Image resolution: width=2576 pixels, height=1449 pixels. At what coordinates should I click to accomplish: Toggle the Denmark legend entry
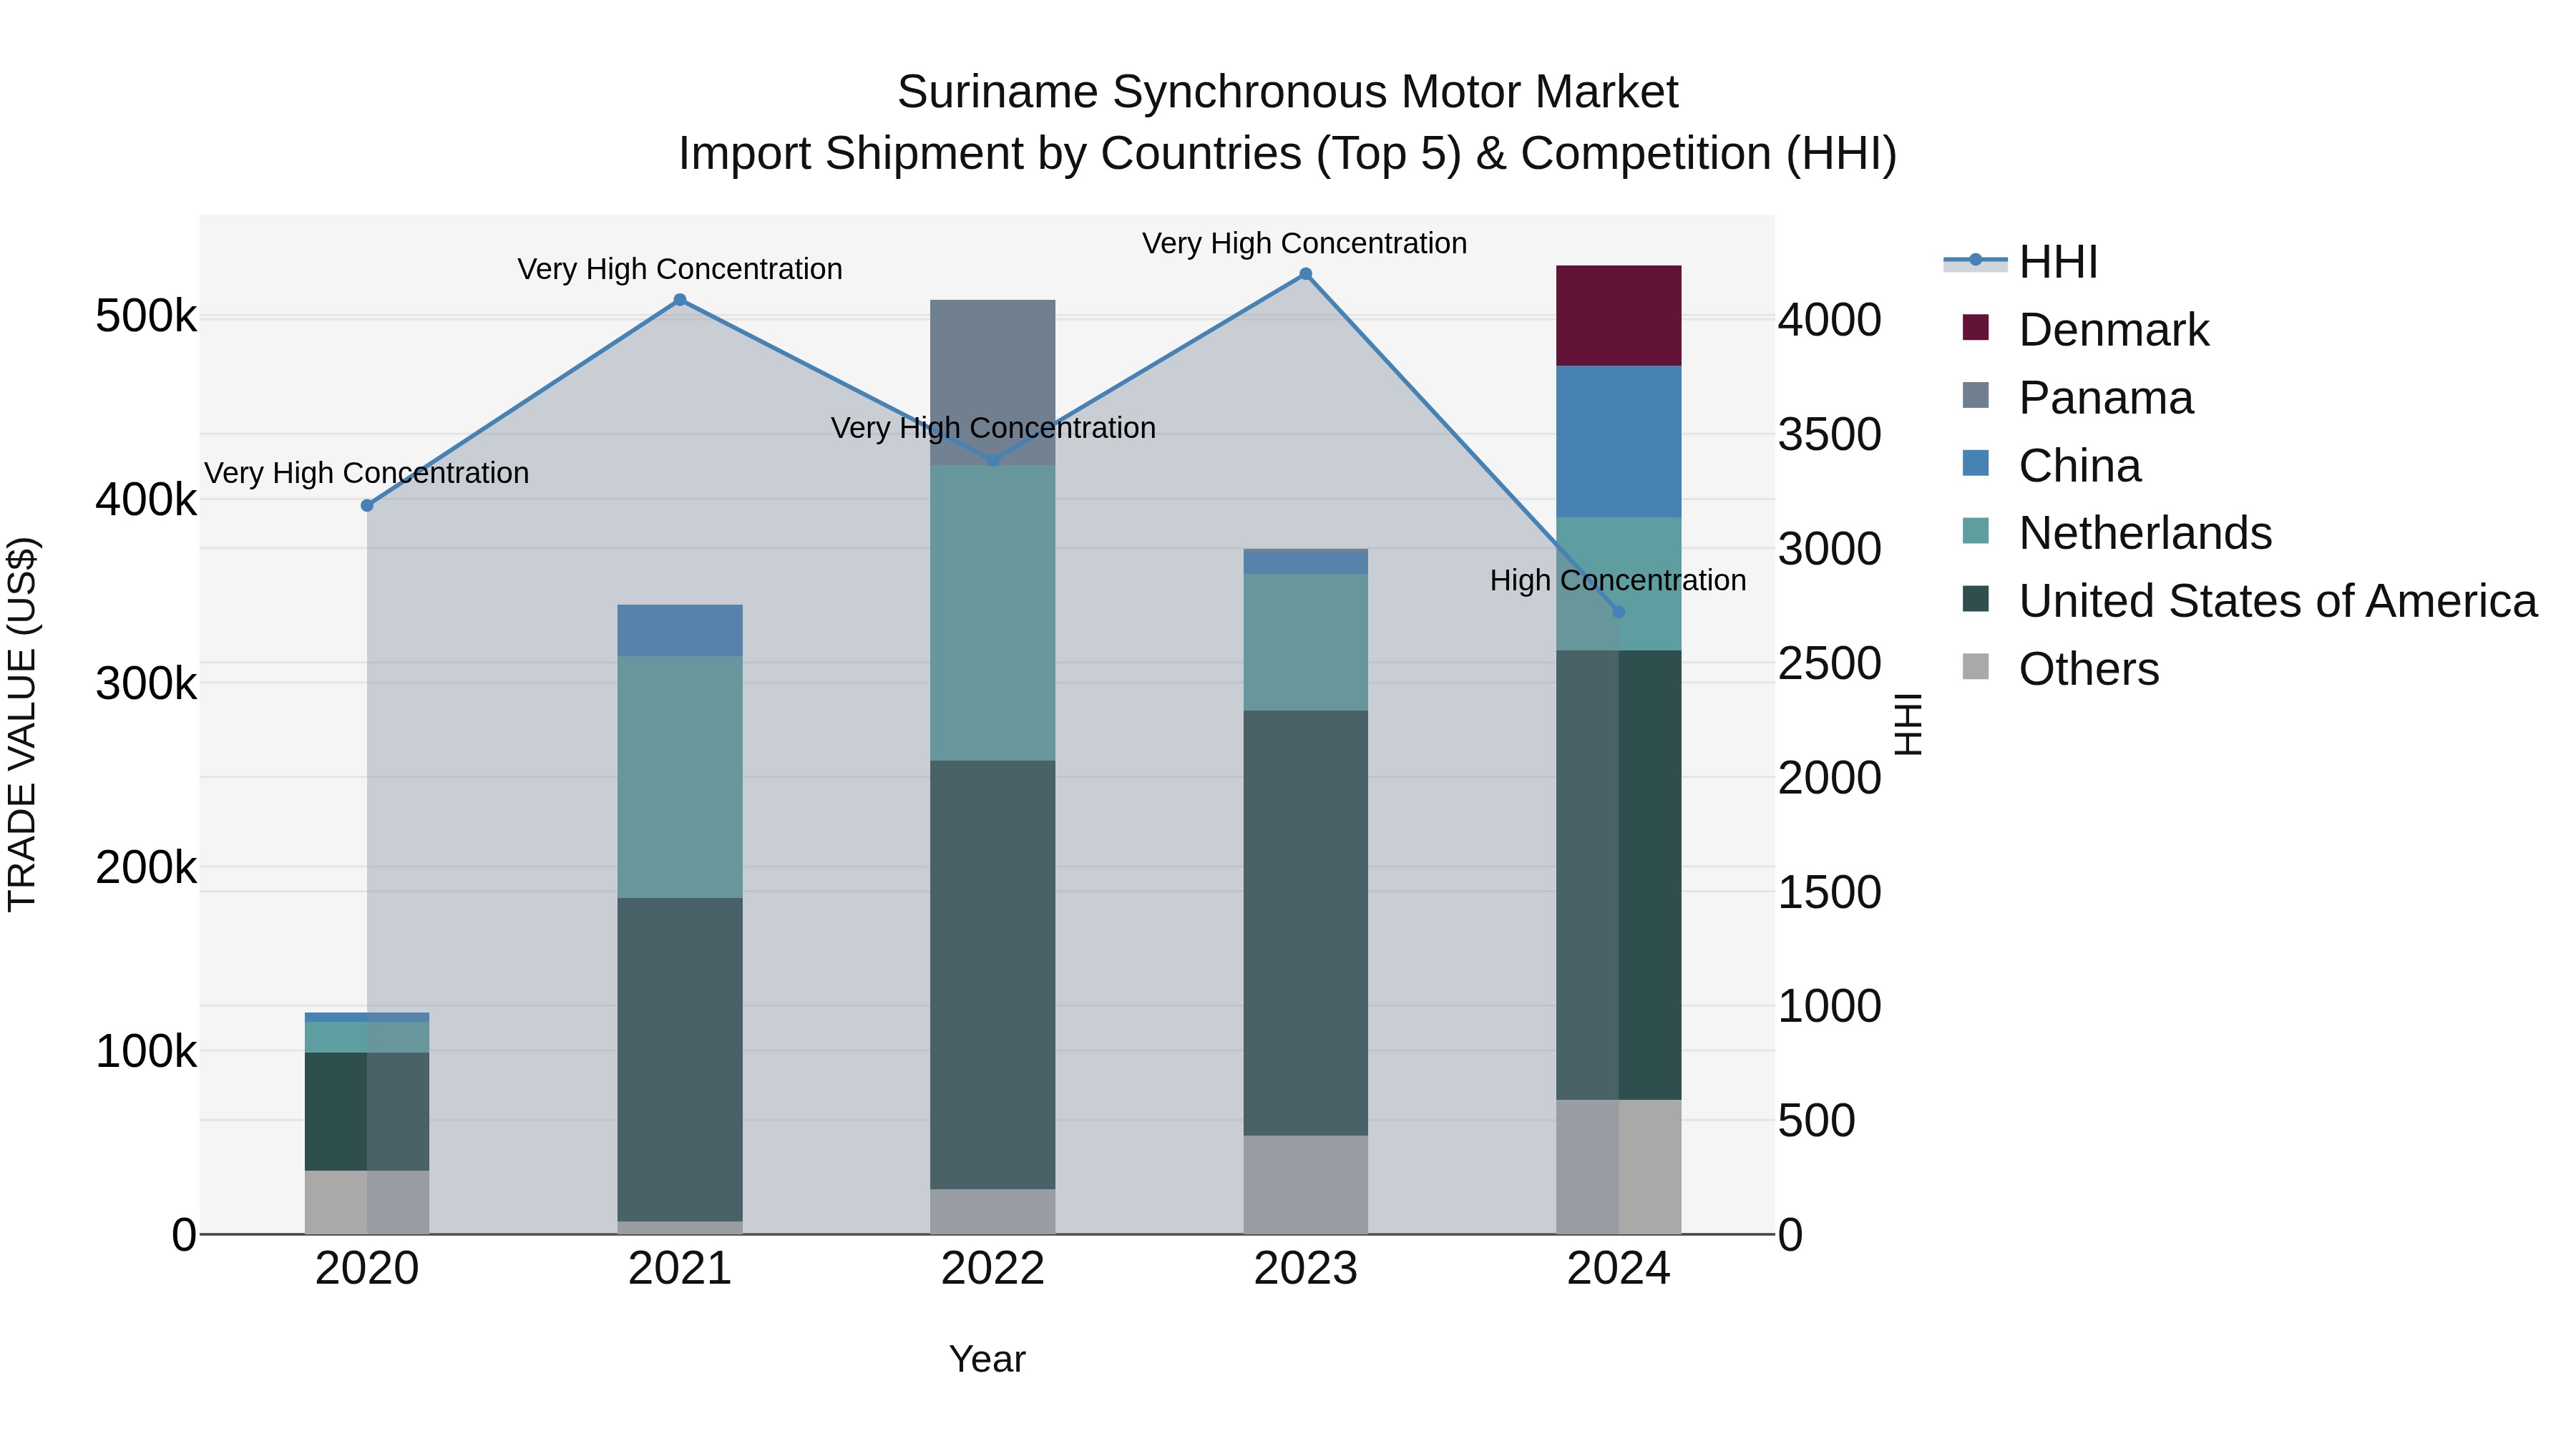[x=2085, y=330]
